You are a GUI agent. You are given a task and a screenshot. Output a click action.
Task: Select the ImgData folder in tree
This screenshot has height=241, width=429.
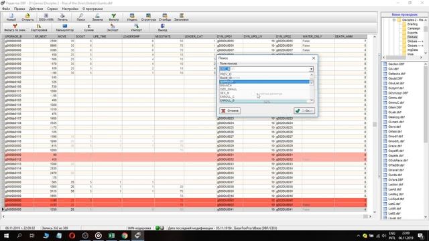pos(412,50)
